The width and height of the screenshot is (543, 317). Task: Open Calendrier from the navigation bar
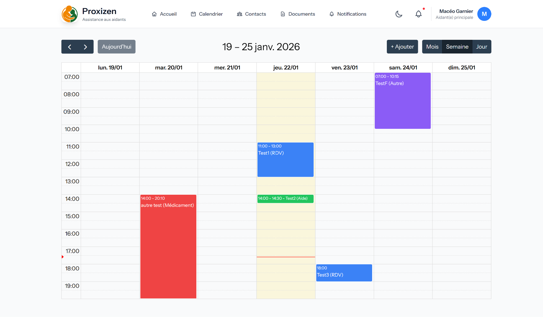point(207,14)
